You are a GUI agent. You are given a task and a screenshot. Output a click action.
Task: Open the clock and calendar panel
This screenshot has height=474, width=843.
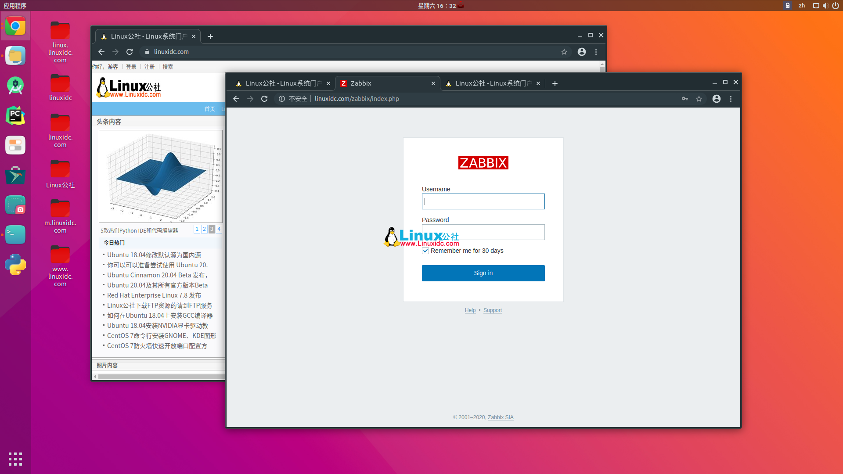(437, 6)
